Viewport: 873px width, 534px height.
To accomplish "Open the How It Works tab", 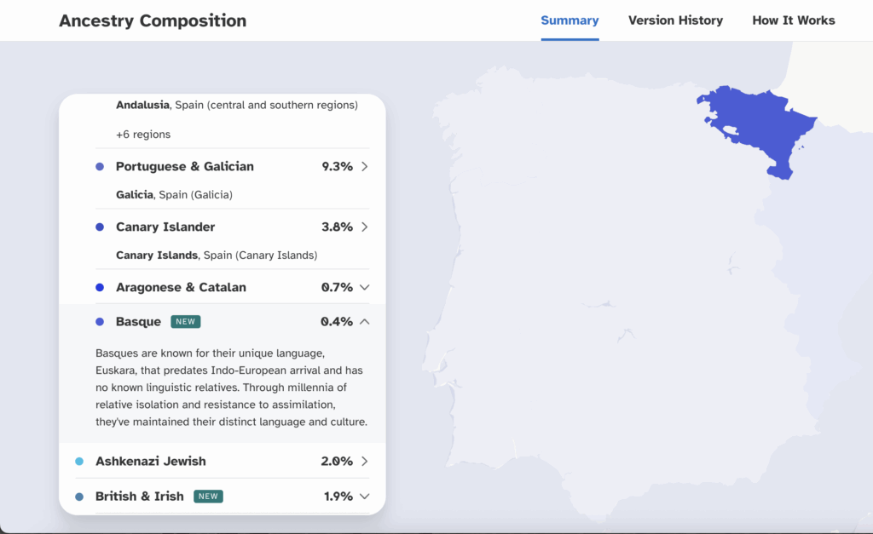I will coord(793,20).
